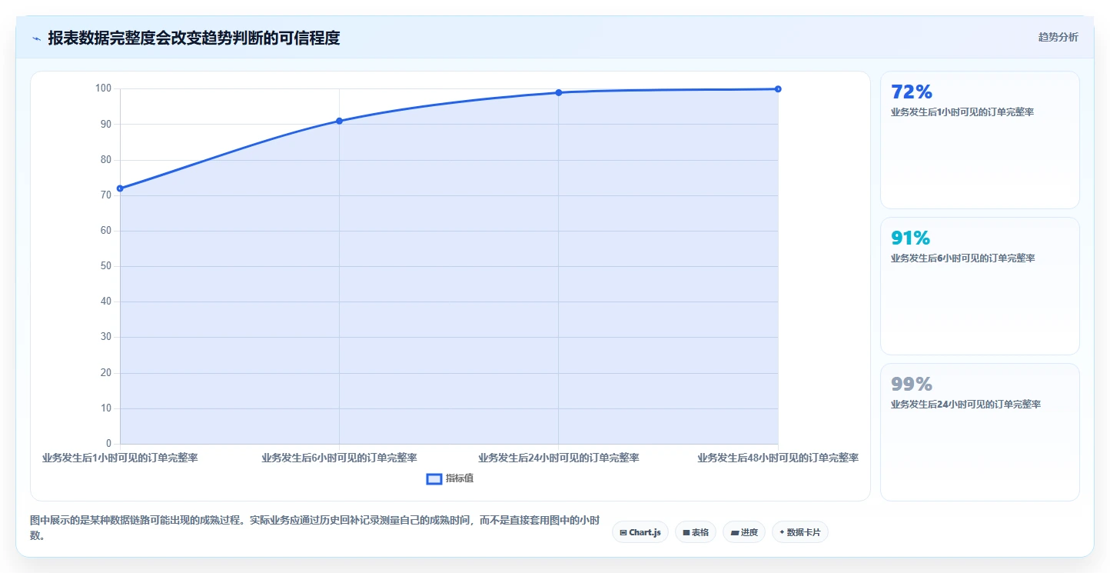Open the 72% stat card
The image size is (1110, 573).
(979, 140)
